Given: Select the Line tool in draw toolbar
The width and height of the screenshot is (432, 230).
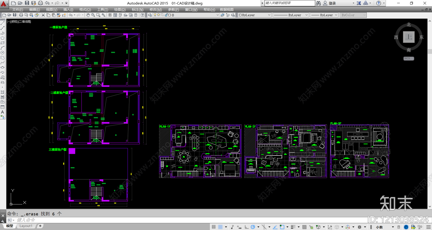Looking at the screenshot, I should click(2, 23).
